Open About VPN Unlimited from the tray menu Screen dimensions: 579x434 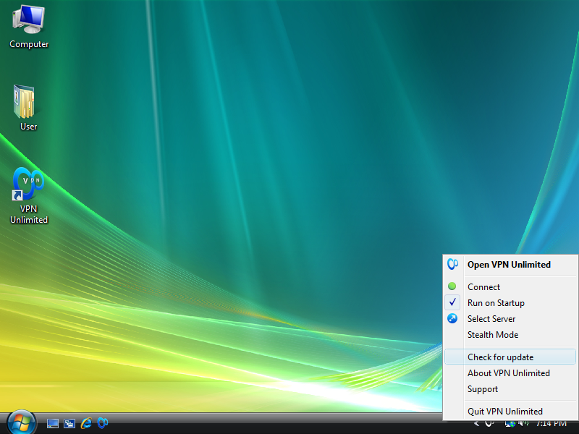click(x=510, y=373)
